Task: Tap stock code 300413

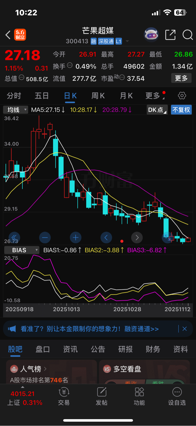Action: [77, 41]
